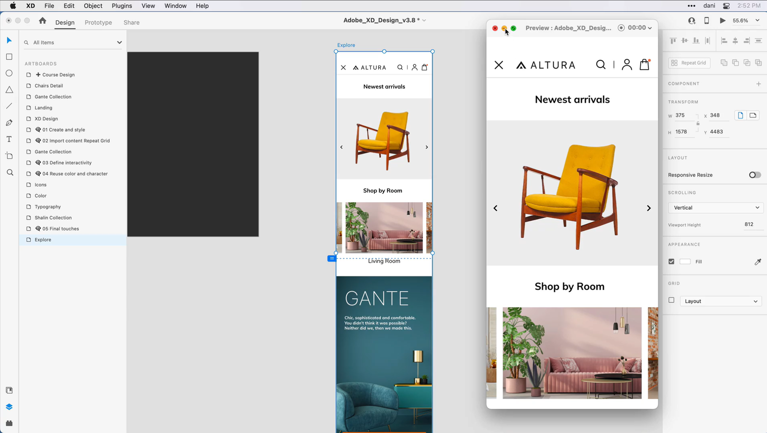767x433 pixels.
Task: Go to the Home screen icon
Action: click(x=42, y=20)
